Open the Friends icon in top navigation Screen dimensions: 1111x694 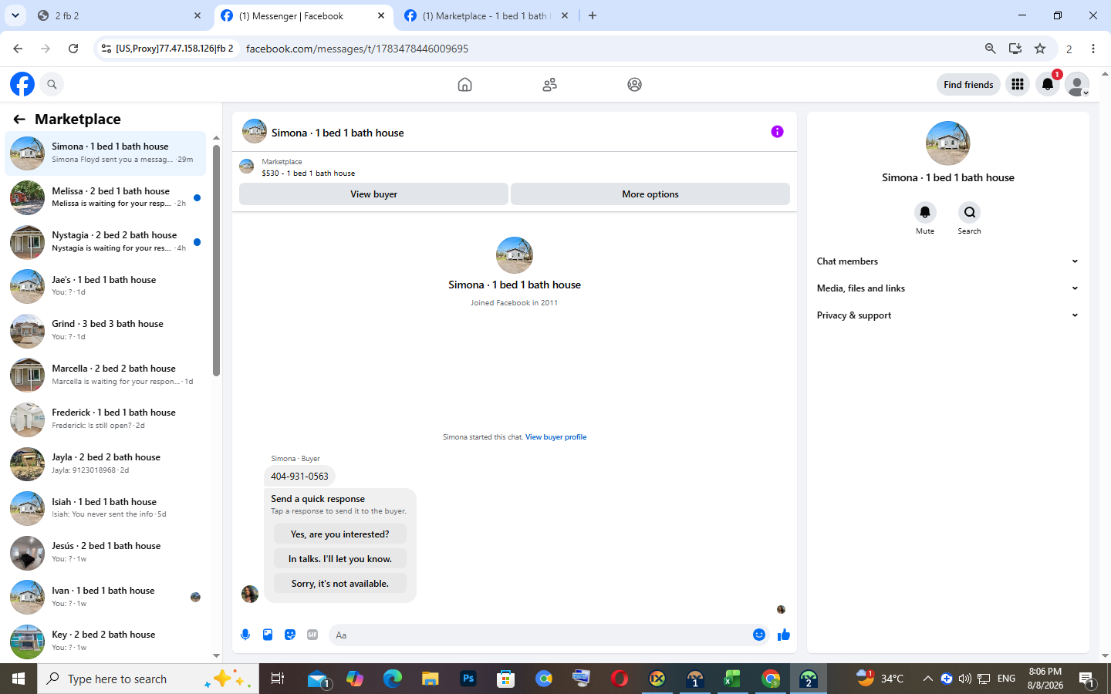point(549,85)
